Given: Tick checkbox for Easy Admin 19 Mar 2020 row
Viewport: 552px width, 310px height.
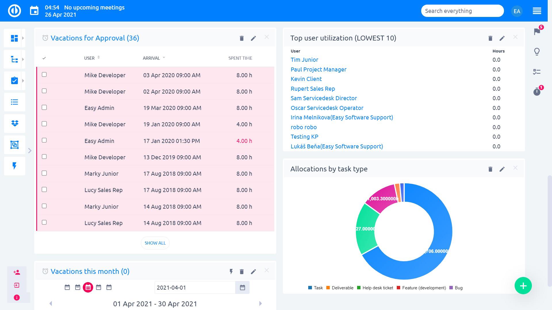Looking at the screenshot, I should (x=44, y=107).
